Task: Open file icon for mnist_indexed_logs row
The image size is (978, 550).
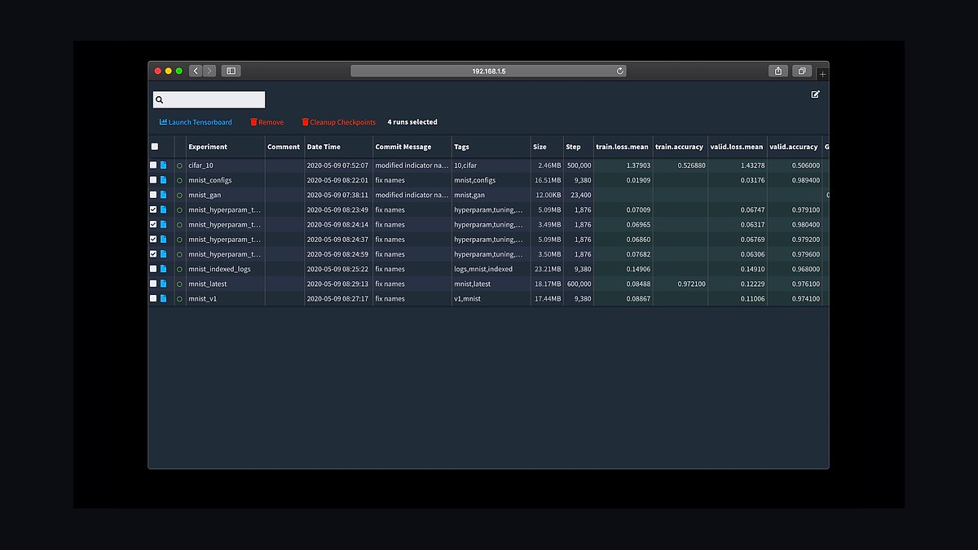Action: pyautogui.click(x=163, y=269)
